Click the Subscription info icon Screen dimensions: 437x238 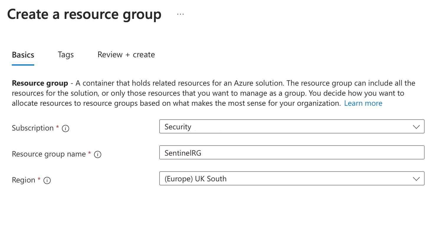pyautogui.click(x=66, y=128)
